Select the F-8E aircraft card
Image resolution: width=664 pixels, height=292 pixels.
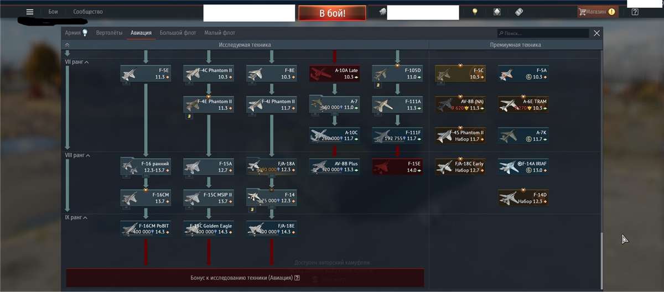(271, 74)
